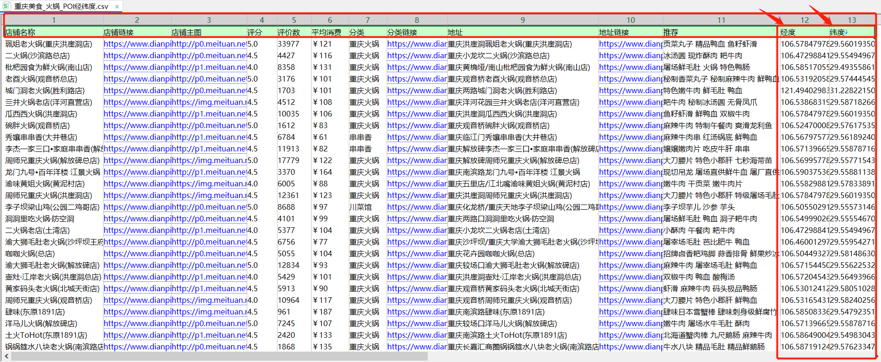The image size is (881, 362).
Task: Select the cell 渝味黄姐火锅(黄泥村店)
Action: pos(54,184)
